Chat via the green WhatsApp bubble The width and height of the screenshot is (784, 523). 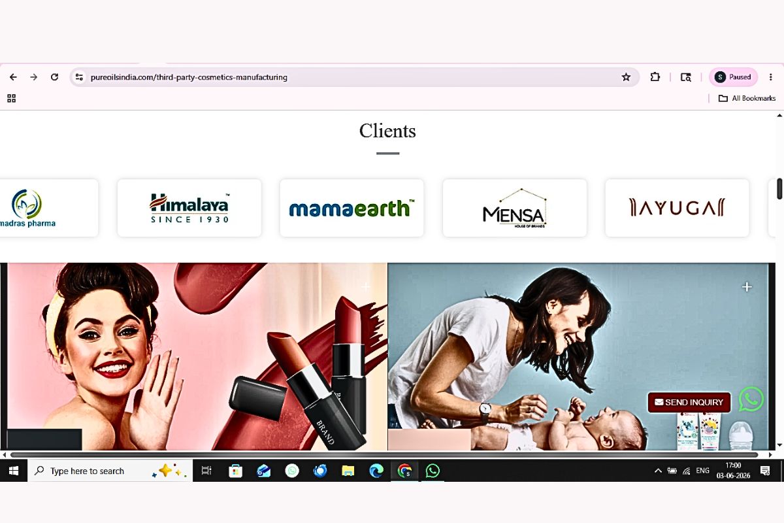(751, 399)
